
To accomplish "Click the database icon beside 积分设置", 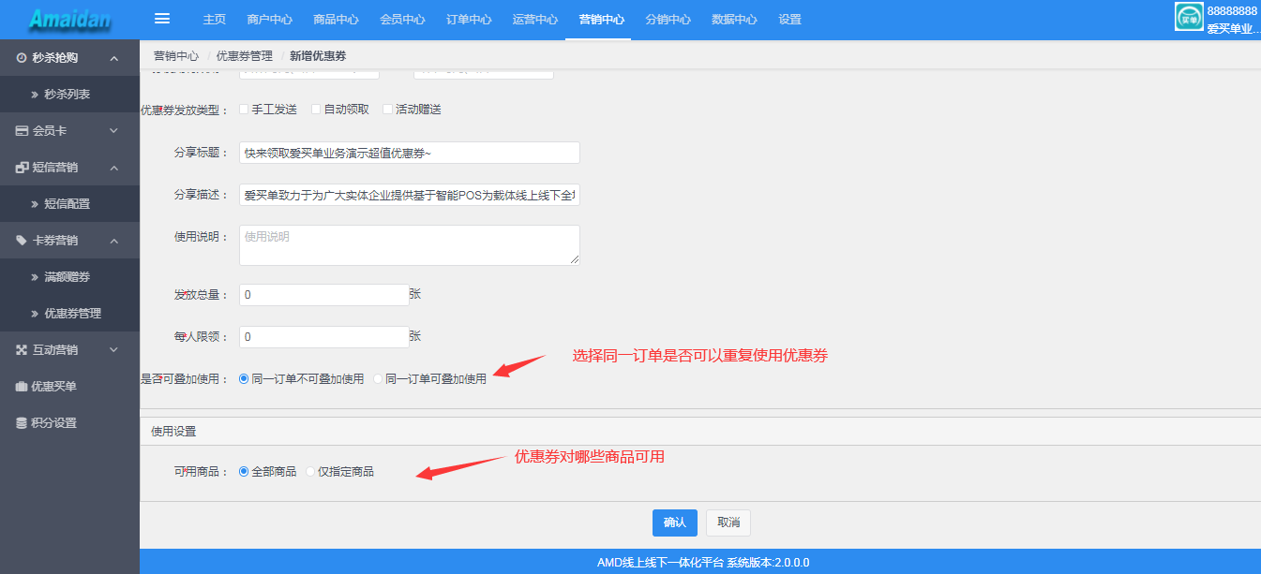I will point(22,423).
